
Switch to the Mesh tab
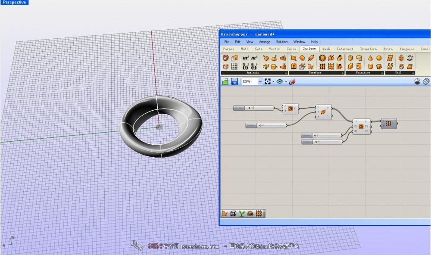326,49
